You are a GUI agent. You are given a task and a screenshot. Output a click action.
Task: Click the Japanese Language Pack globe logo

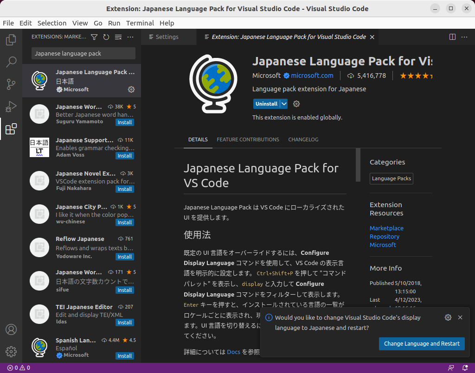pyautogui.click(x=213, y=84)
